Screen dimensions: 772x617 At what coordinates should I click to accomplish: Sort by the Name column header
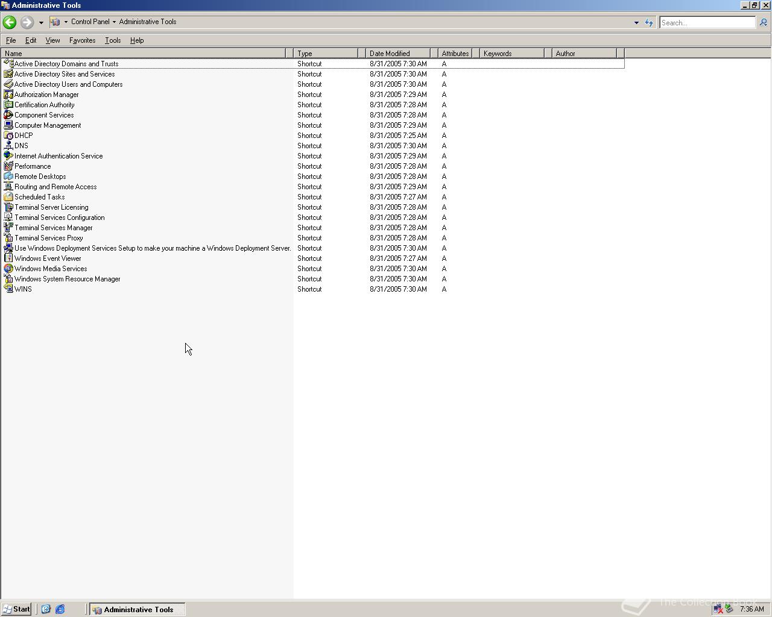pos(144,54)
